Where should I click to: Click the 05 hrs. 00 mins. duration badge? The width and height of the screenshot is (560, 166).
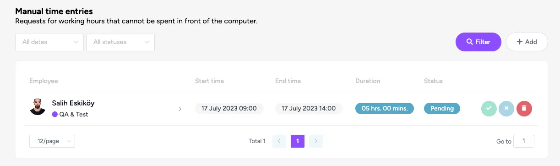[385, 108]
